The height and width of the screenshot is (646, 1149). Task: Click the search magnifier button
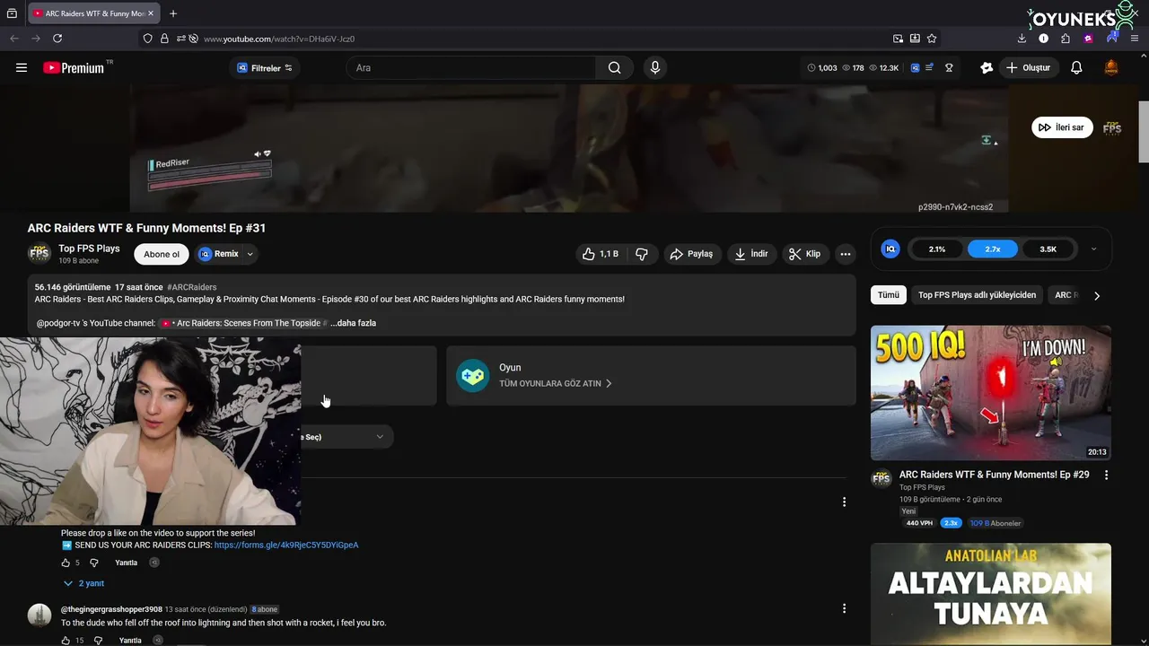(x=615, y=67)
